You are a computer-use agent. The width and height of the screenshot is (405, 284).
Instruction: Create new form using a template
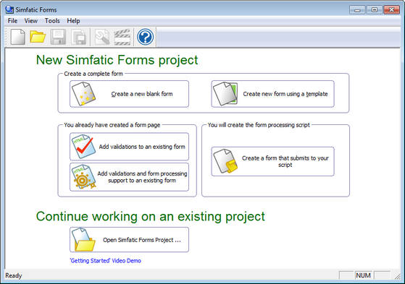[x=272, y=94]
